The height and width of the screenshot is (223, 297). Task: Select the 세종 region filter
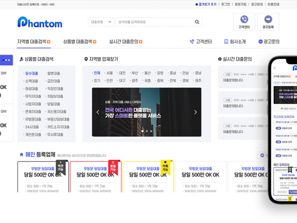147,81
